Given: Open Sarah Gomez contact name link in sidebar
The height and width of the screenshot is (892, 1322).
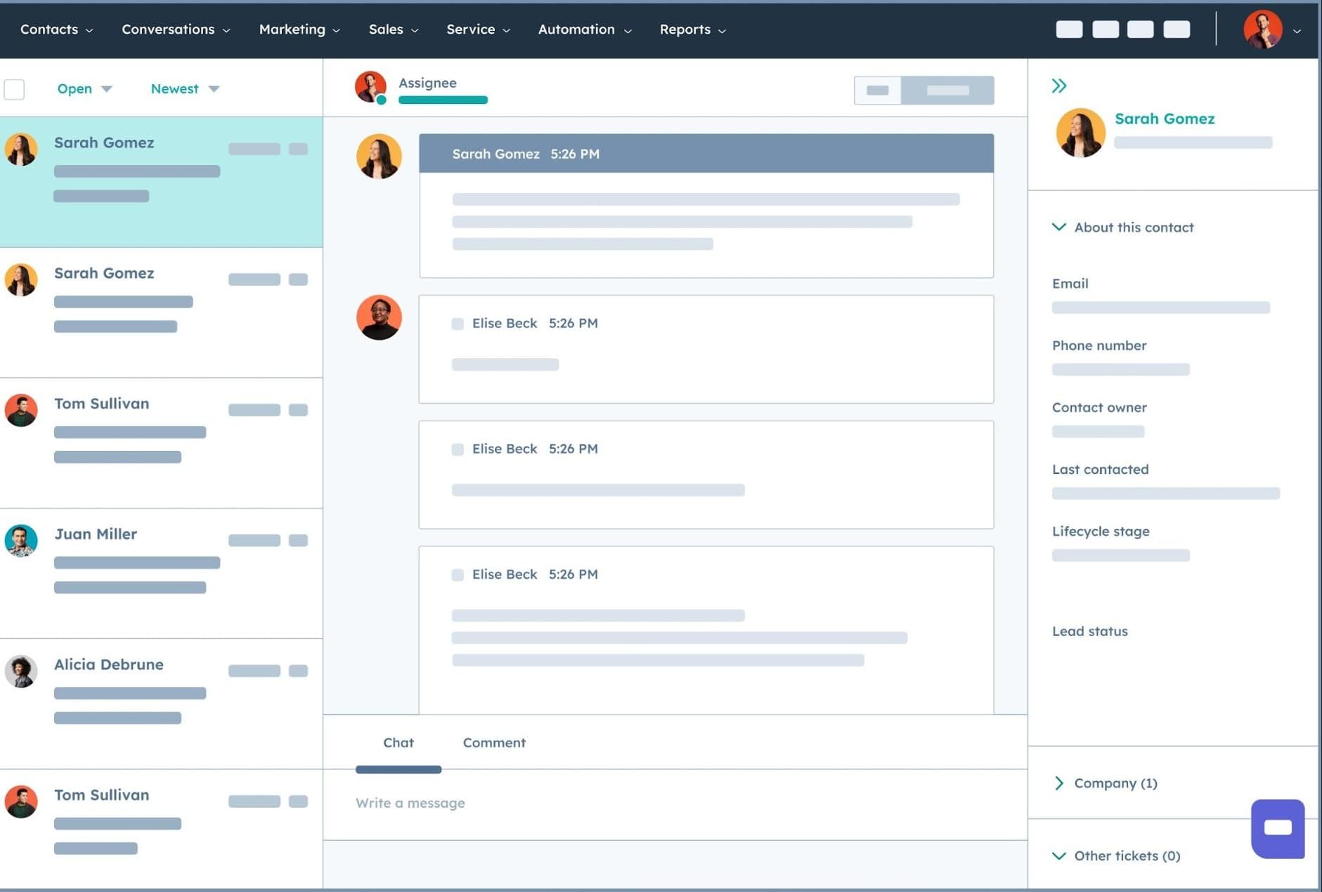Looking at the screenshot, I should pyautogui.click(x=1165, y=119).
